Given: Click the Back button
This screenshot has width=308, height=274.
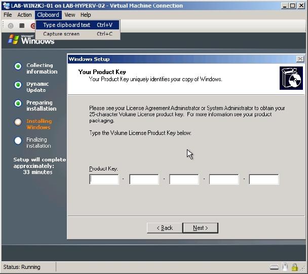Looking at the screenshot, I should (x=165, y=228).
